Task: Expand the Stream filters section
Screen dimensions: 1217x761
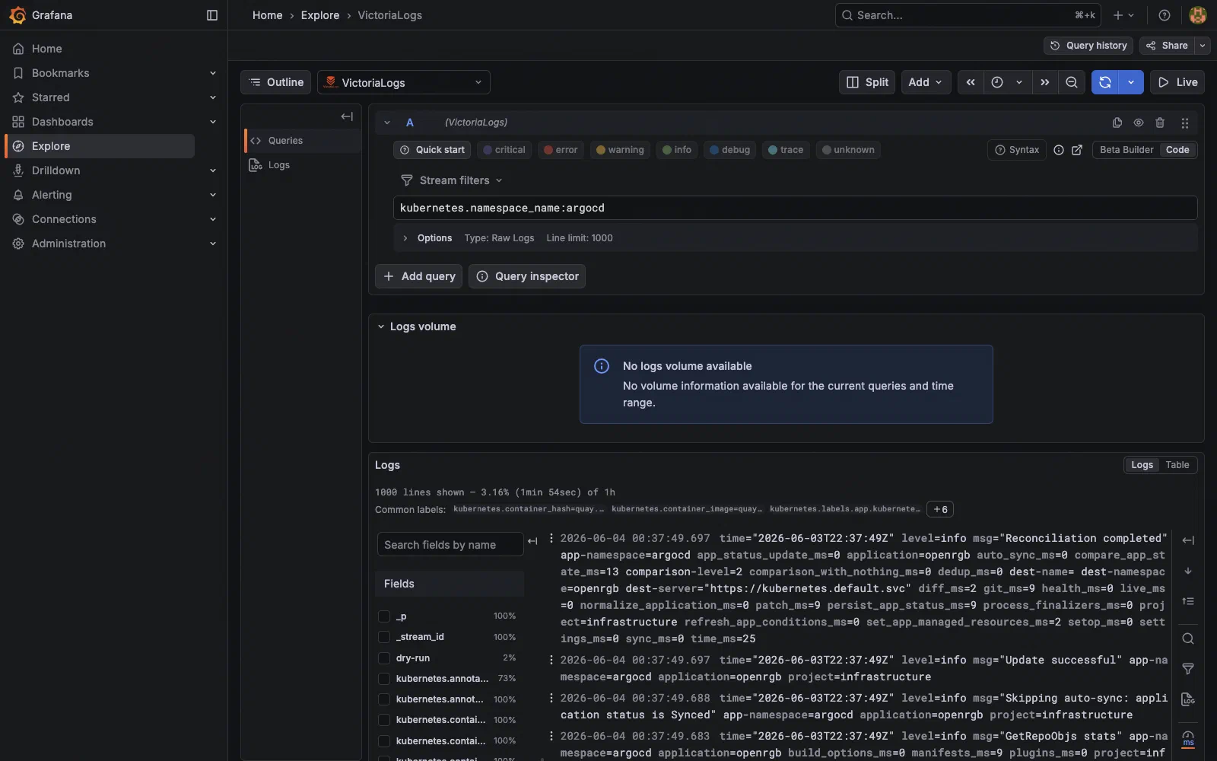Action: point(452,180)
